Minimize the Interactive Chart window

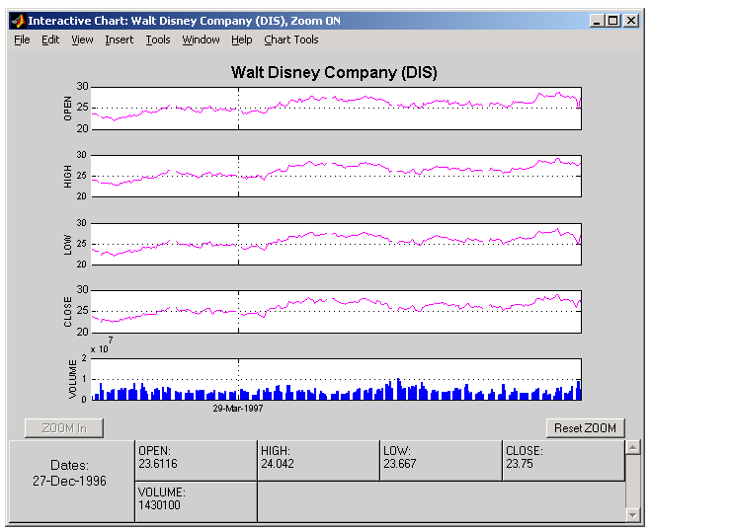point(597,21)
